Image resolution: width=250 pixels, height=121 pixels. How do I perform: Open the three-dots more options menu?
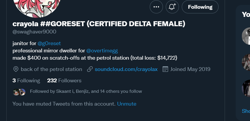[x=156, y=7]
